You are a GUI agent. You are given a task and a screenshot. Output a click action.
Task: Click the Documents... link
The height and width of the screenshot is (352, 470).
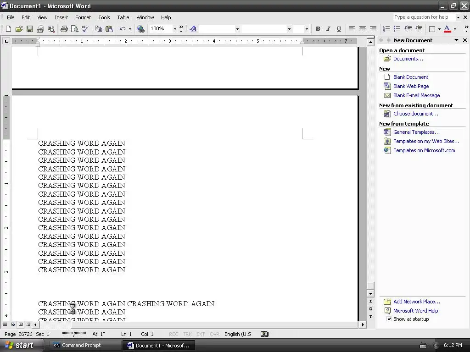[x=408, y=59]
